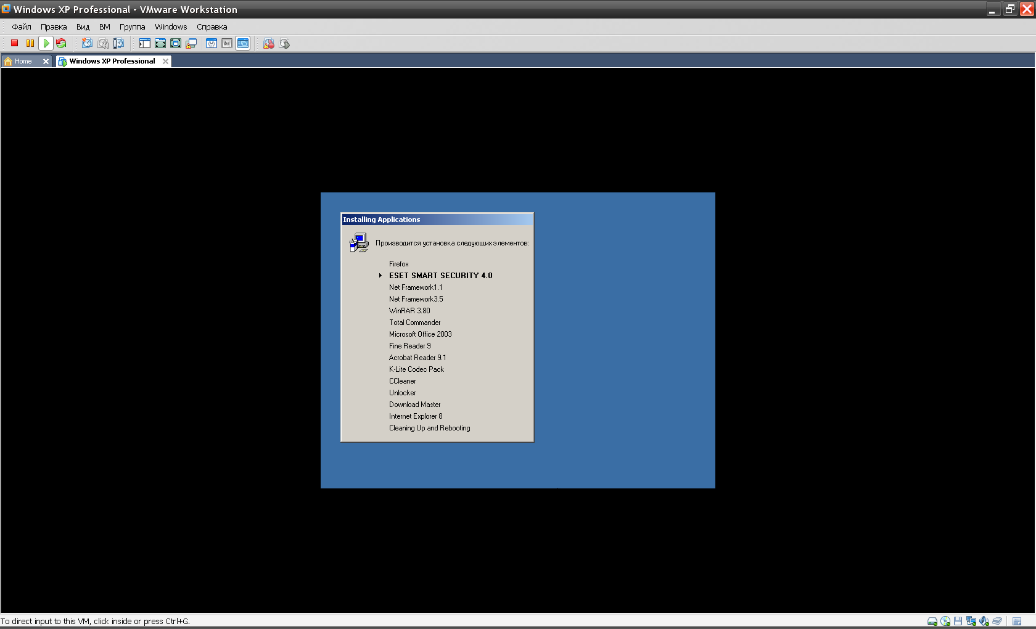Open the Windows menu
The image size is (1036, 629).
click(171, 27)
